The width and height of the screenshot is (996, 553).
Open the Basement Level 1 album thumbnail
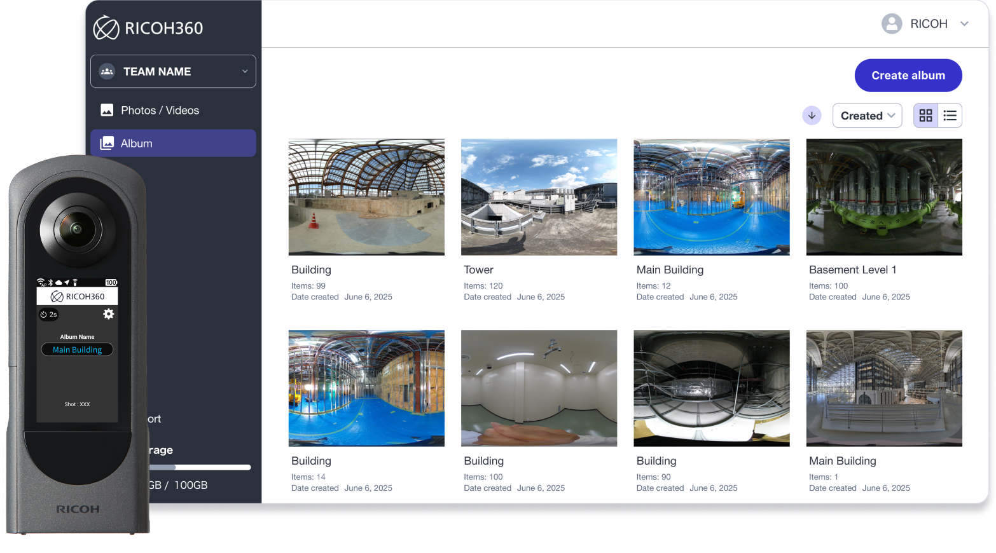click(x=883, y=197)
